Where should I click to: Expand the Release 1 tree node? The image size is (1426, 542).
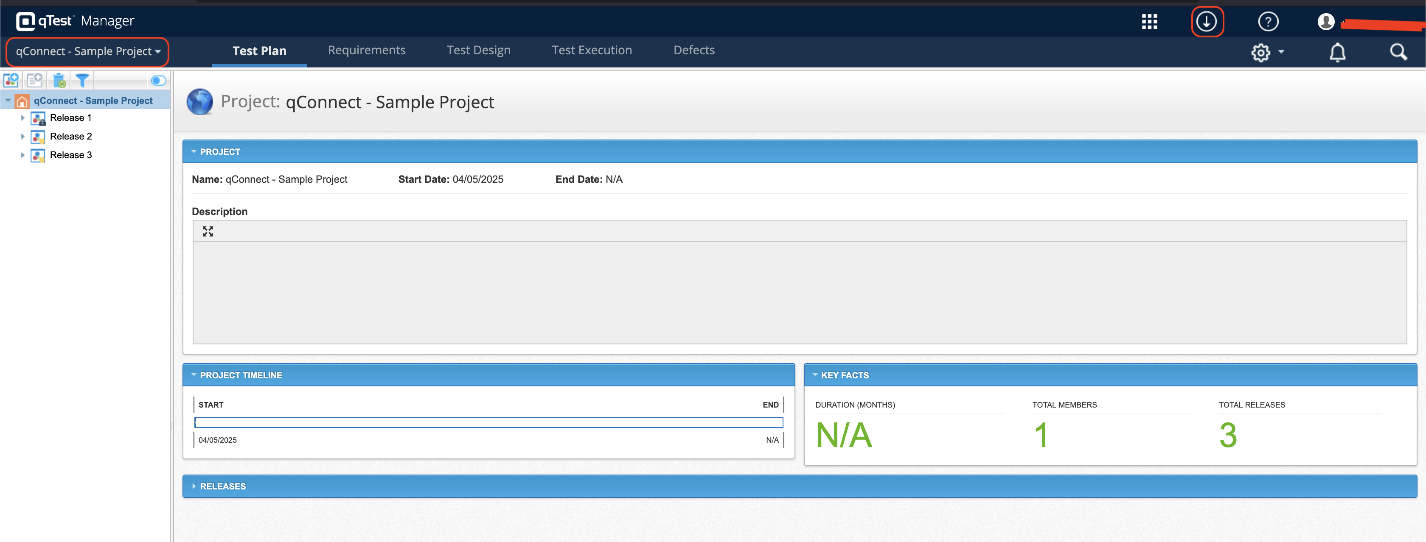pos(22,118)
